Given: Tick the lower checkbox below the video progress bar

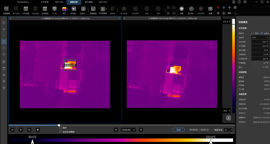Looking at the screenshot, I should [60, 132].
